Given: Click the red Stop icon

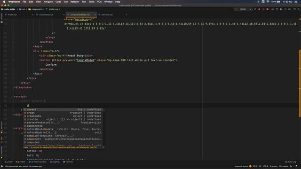Looking at the screenshot, I should coord(268,9).
